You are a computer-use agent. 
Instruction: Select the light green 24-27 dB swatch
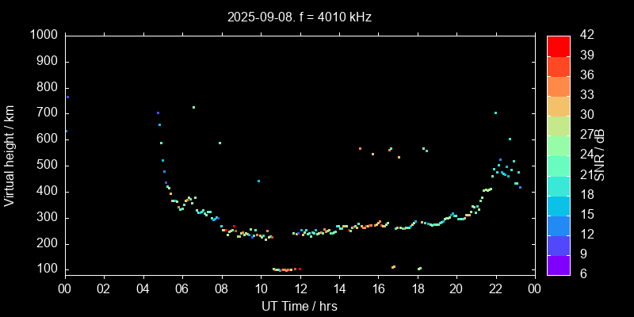(x=559, y=146)
